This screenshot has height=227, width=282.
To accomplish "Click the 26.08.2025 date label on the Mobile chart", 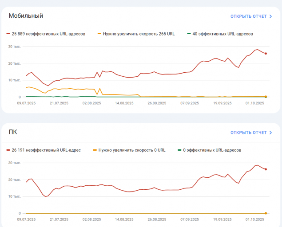I will click(x=156, y=103).
